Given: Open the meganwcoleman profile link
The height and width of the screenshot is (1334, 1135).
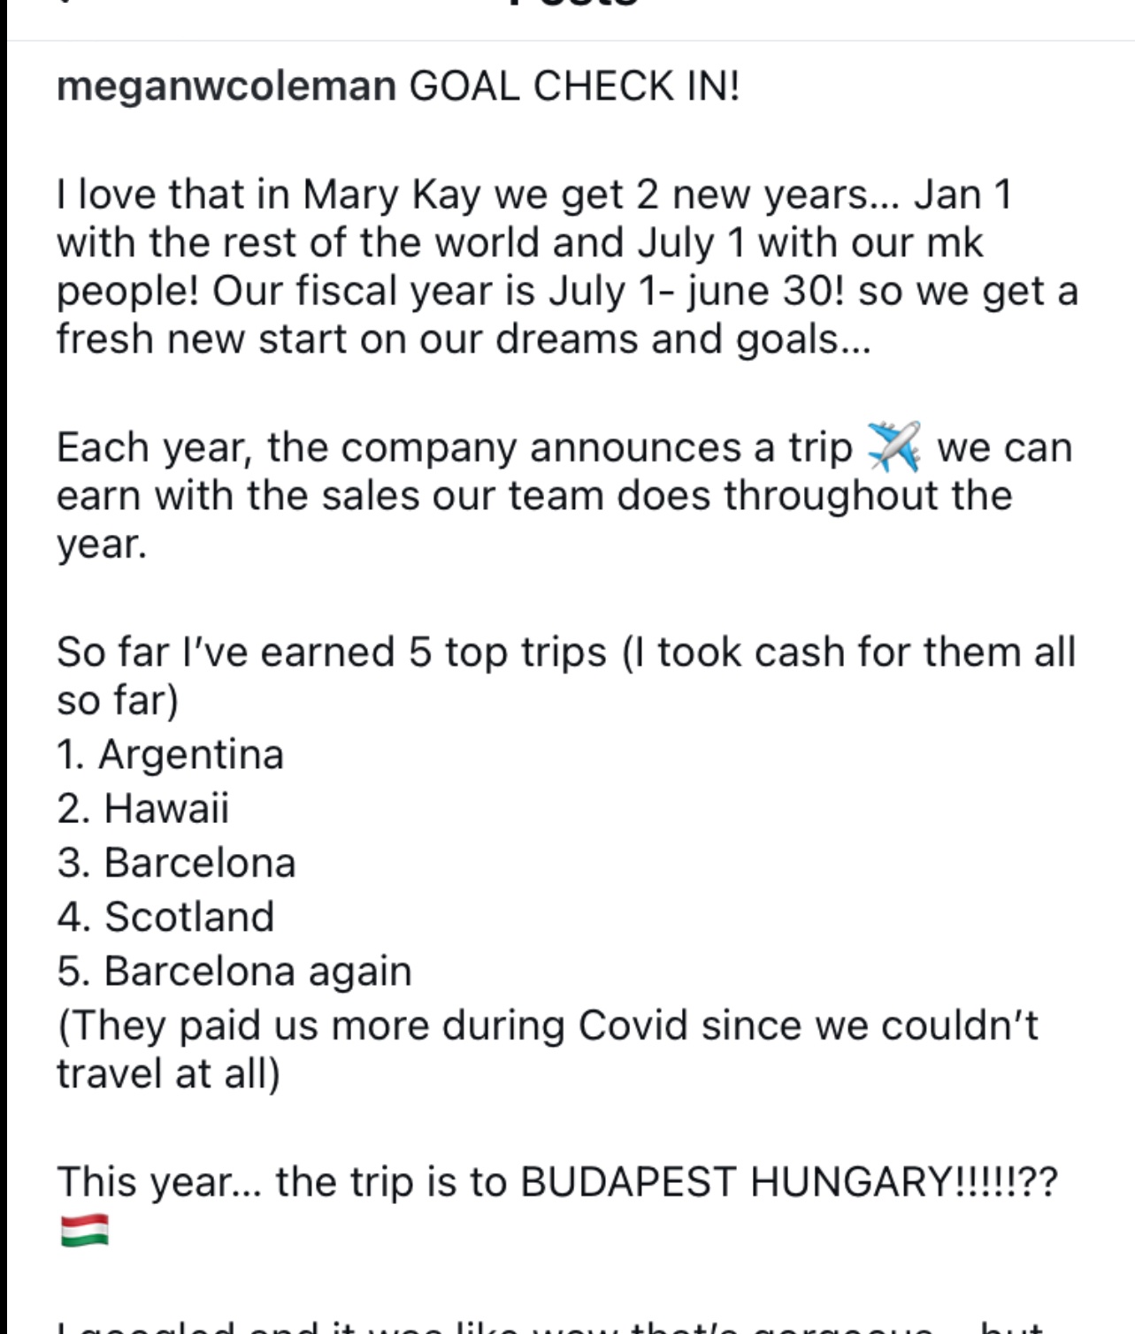Looking at the screenshot, I should [226, 88].
